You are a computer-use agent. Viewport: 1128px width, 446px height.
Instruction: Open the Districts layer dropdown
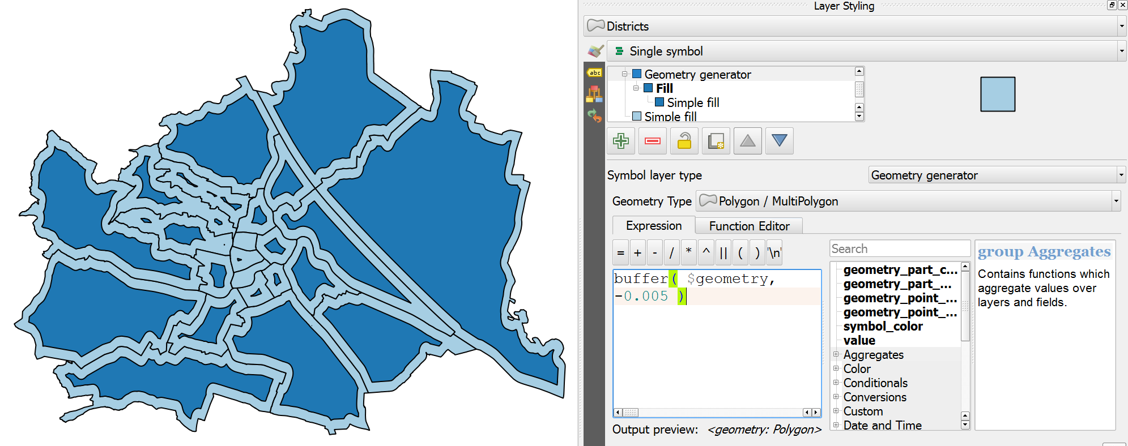pos(854,26)
